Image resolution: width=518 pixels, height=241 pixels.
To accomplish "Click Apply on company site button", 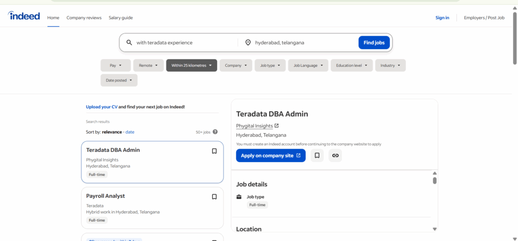I will pos(271,155).
